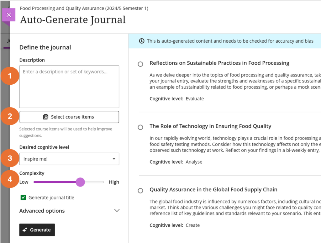Select the Role of Technology radio button
The image size is (321, 243).
coord(140,127)
